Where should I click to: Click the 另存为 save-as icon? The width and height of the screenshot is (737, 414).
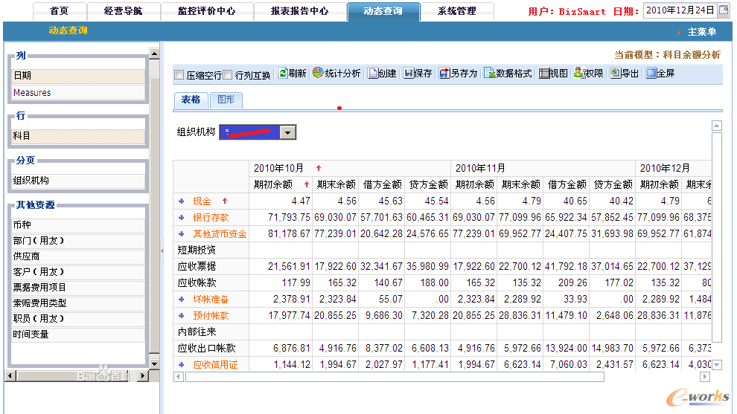pyautogui.click(x=444, y=74)
